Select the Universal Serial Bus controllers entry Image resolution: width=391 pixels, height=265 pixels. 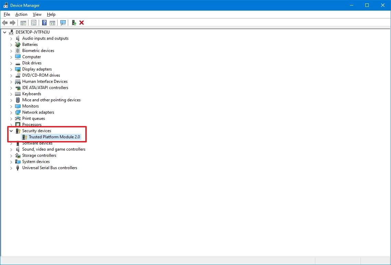tap(49, 168)
